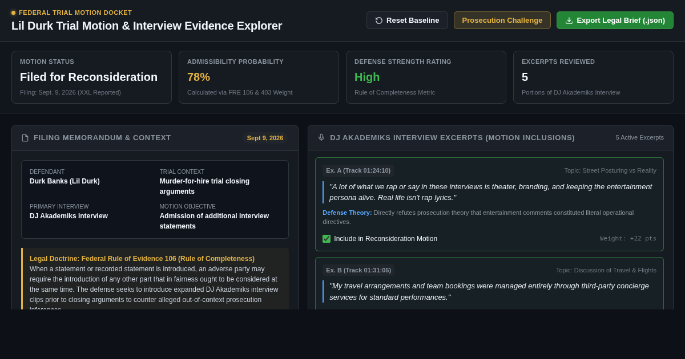Viewport: 685px width, 359px height.
Task: Click the High defense strength rating
Action: click(367, 77)
